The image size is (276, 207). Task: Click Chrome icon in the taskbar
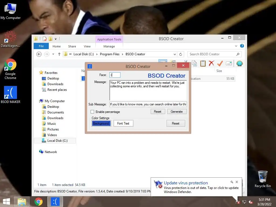(x=39, y=202)
